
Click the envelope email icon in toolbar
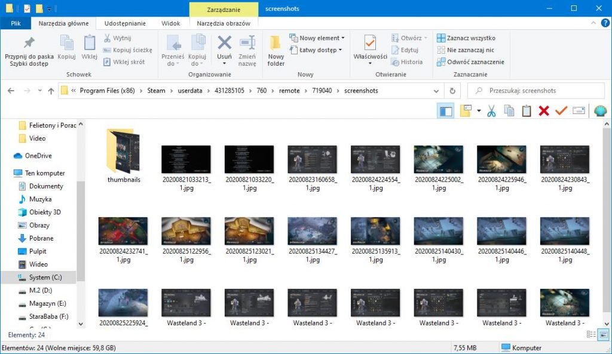[x=578, y=111]
